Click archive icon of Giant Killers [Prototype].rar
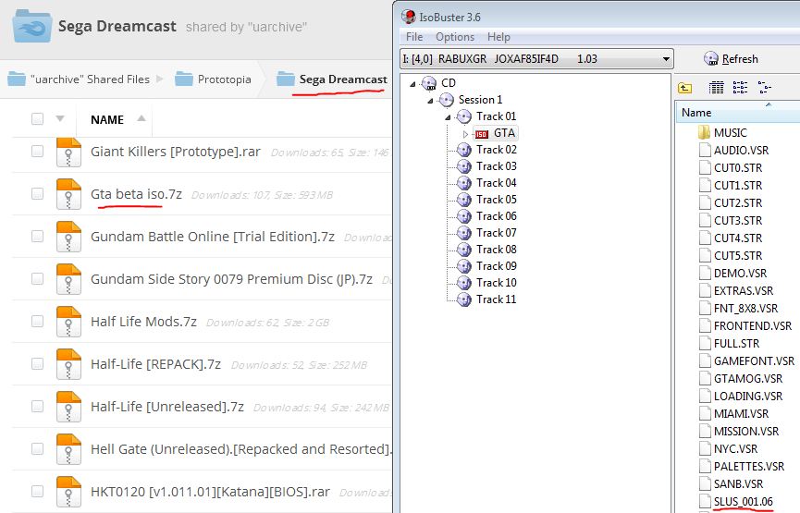 click(x=68, y=152)
